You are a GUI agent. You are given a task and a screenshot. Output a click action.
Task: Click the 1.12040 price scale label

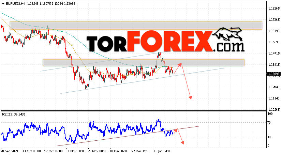(274, 87)
